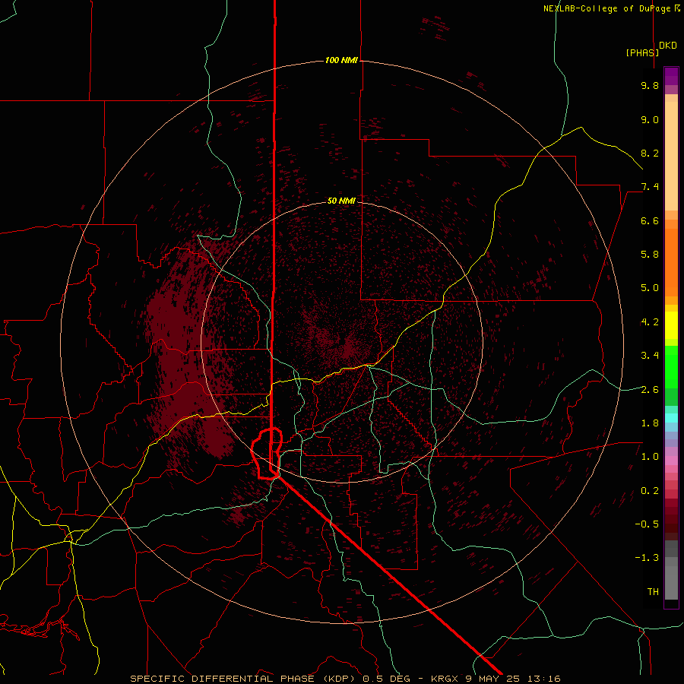Screen dimensions: 684x684
Task: Click the 13:16 timestamp in the caption
Action: tap(546, 679)
